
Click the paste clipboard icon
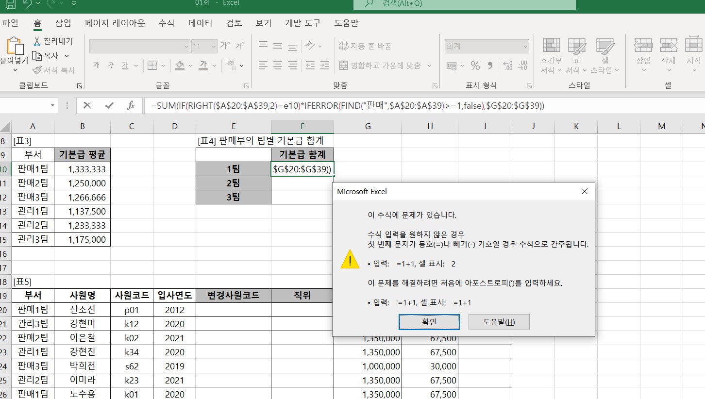point(15,46)
